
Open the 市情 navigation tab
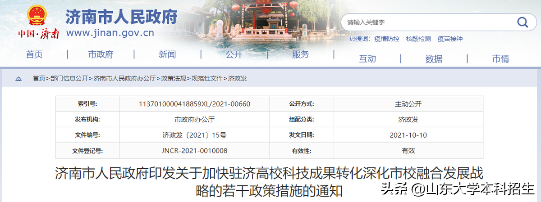(500, 58)
